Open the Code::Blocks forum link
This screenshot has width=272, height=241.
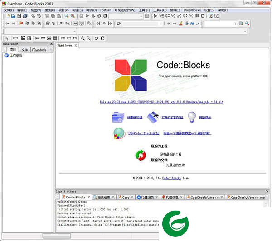pyautogui.click(x=143, y=133)
